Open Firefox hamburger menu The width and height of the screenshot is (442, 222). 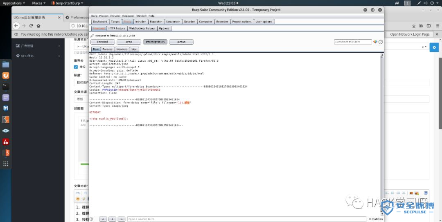click(x=438, y=26)
